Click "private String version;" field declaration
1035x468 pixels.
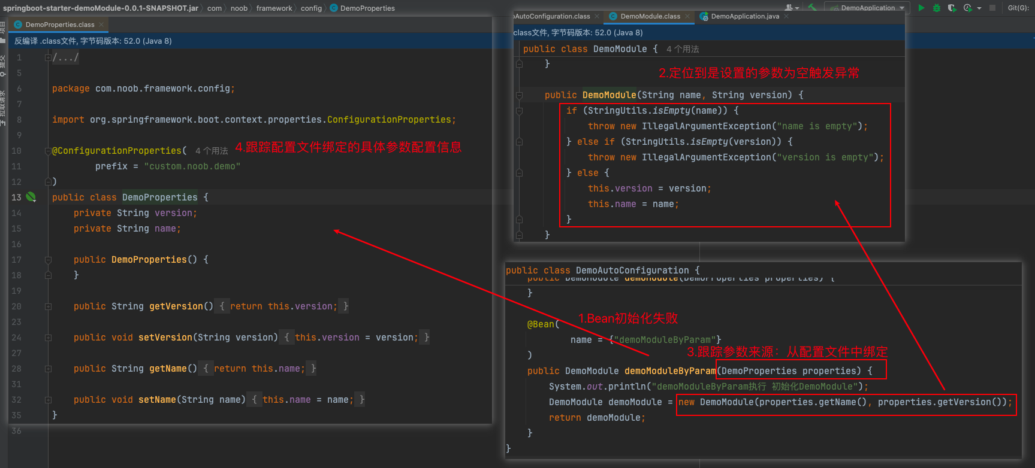pos(135,213)
